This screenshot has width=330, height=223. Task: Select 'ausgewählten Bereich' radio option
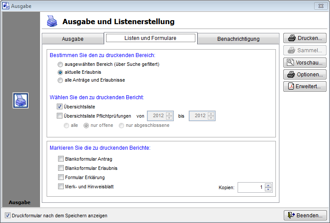61,64
